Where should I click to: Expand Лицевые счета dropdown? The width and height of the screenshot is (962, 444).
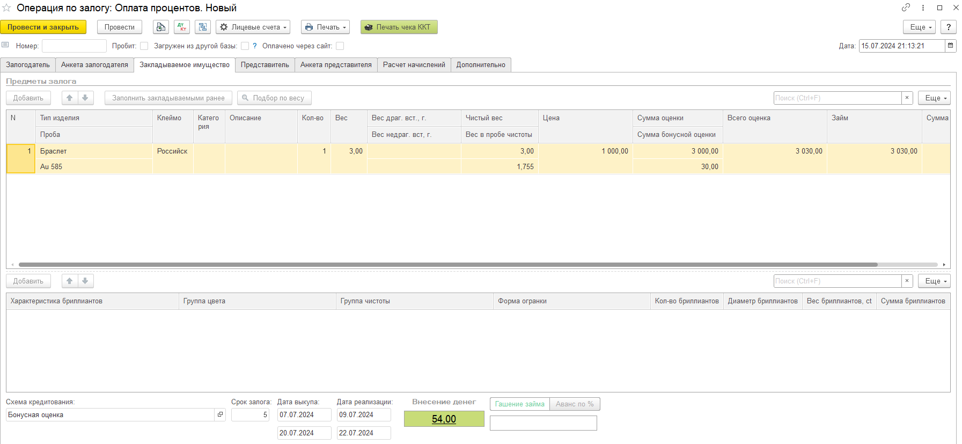pos(253,27)
